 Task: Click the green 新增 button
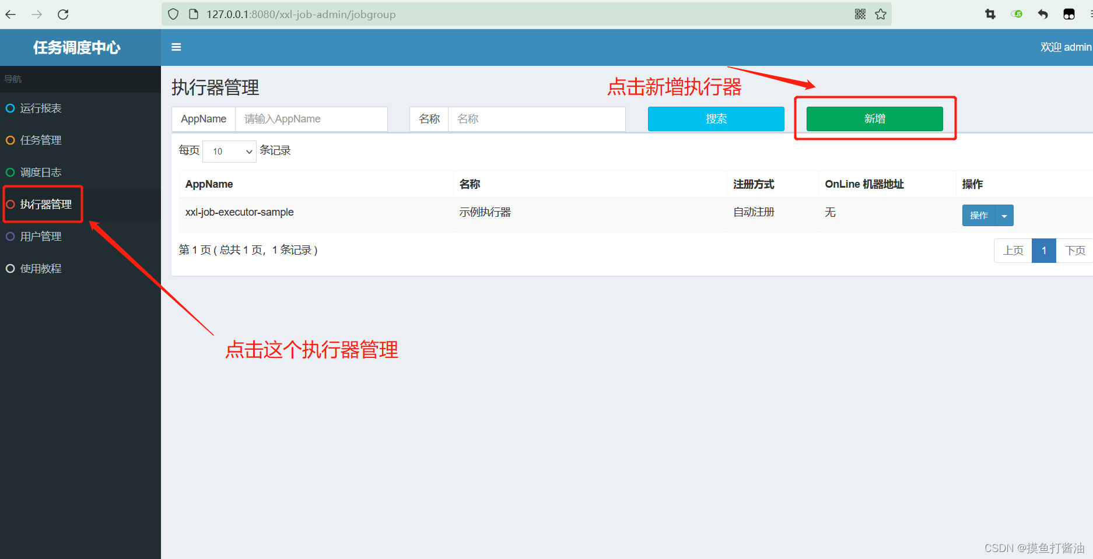point(875,119)
